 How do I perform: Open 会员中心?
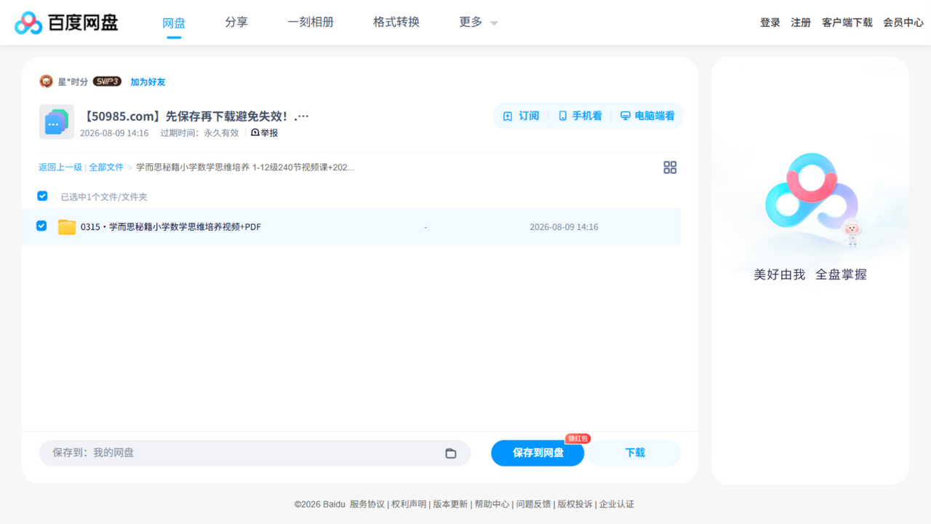(903, 23)
